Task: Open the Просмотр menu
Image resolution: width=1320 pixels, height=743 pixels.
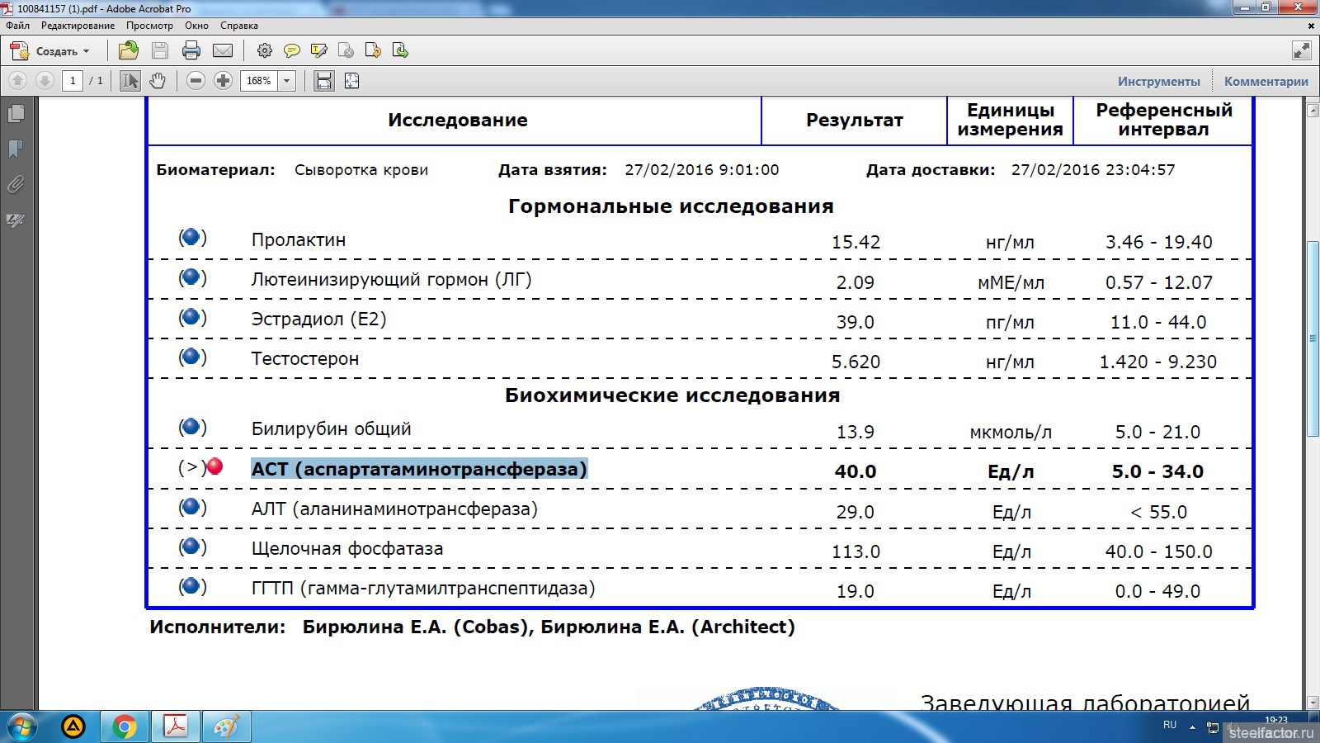Action: tap(149, 26)
